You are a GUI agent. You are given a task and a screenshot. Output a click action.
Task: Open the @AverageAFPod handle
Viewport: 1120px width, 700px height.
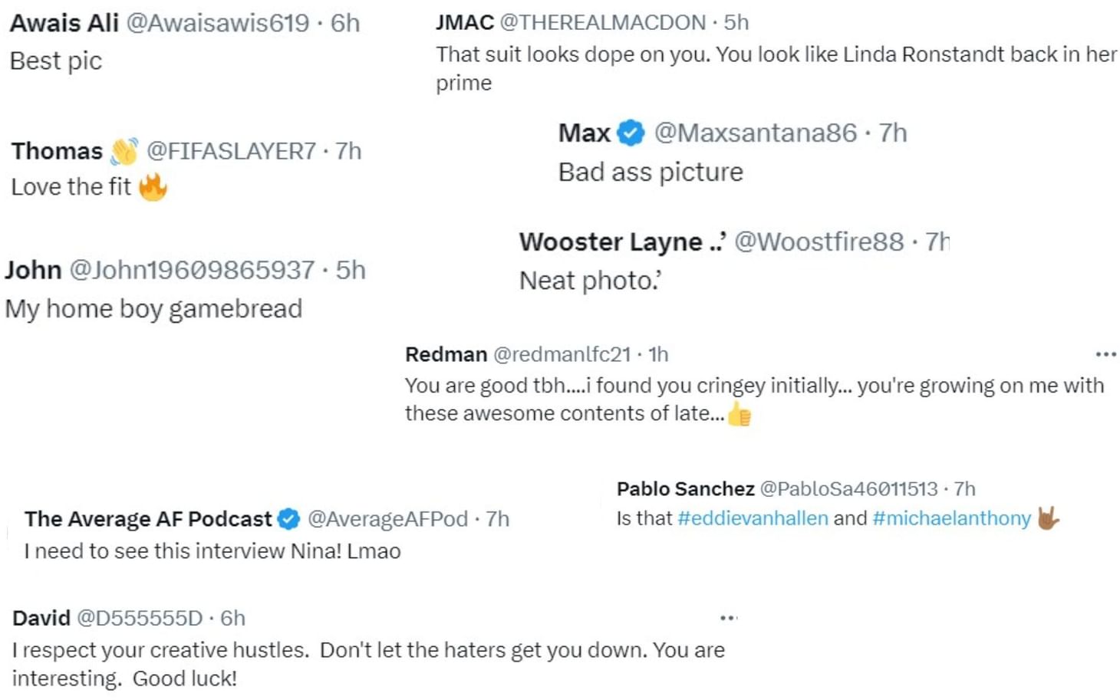pyautogui.click(x=387, y=519)
